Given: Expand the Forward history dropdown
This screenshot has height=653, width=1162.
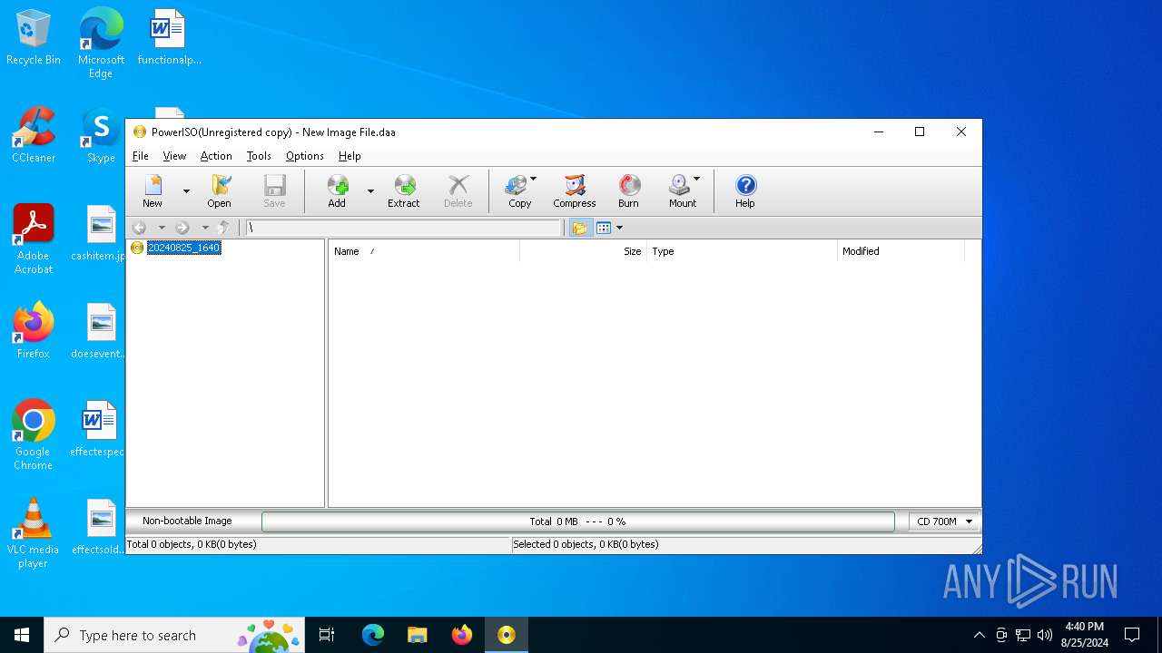Looking at the screenshot, I should point(205,228).
